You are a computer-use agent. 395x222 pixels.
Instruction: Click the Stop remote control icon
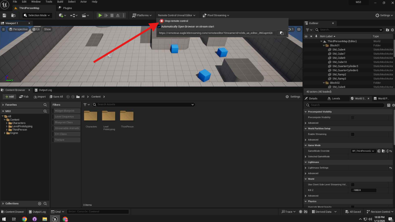point(162,21)
